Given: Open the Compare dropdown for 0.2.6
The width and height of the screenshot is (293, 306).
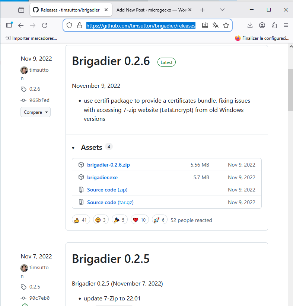Looking at the screenshot, I should tap(35, 112).
